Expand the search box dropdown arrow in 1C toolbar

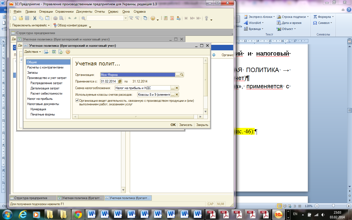pyautogui.click(x=126, y=18)
